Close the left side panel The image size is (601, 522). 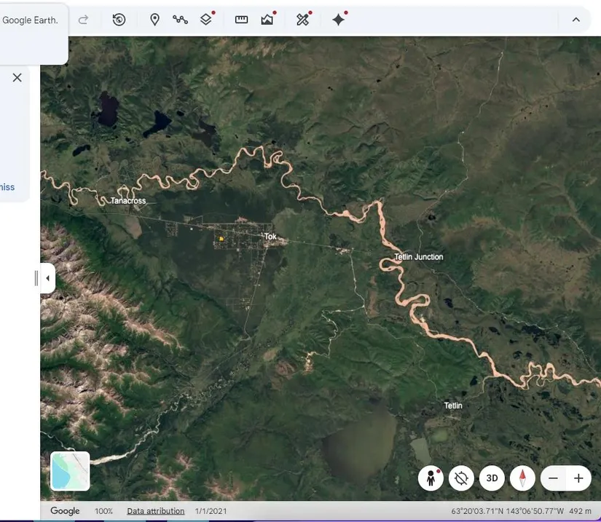[x=17, y=77]
